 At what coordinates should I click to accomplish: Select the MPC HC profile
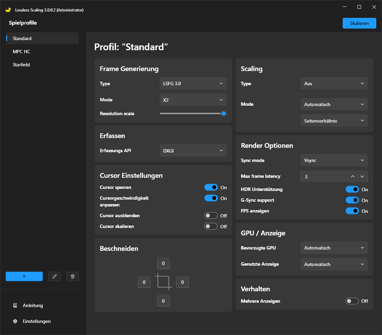pyautogui.click(x=22, y=52)
